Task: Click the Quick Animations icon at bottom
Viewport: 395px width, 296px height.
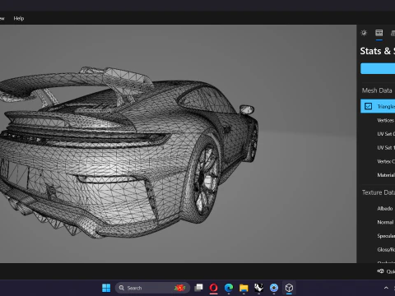Action: click(381, 271)
